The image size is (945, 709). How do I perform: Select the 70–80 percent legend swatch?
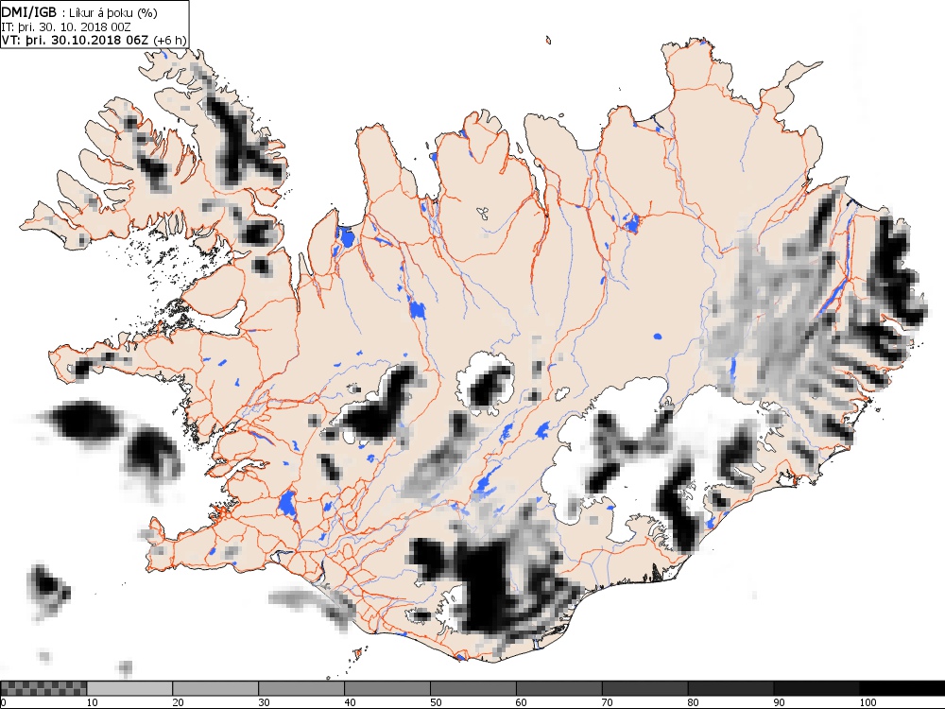644,688
